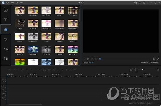Open the Media library sidebar tab

pos(6,10)
